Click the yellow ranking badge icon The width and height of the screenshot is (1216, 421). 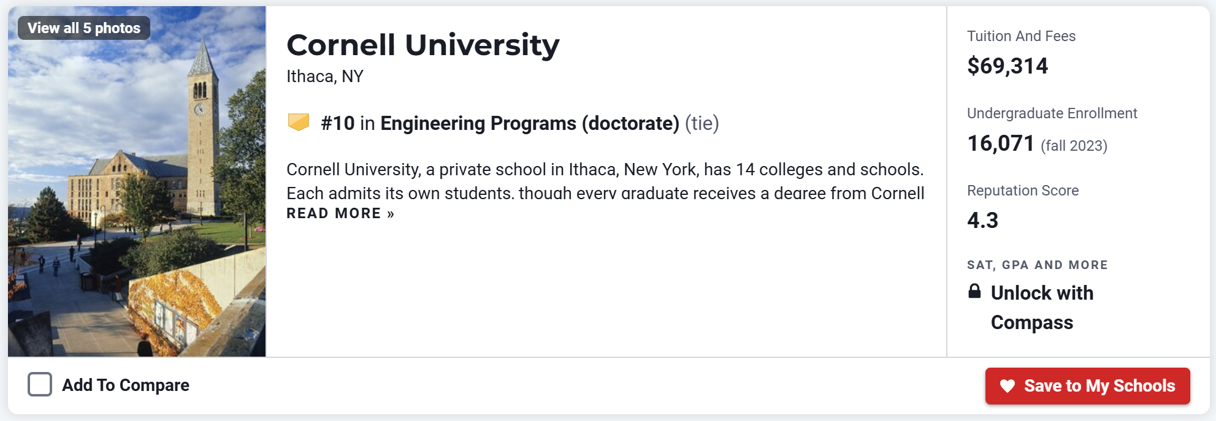click(x=299, y=123)
